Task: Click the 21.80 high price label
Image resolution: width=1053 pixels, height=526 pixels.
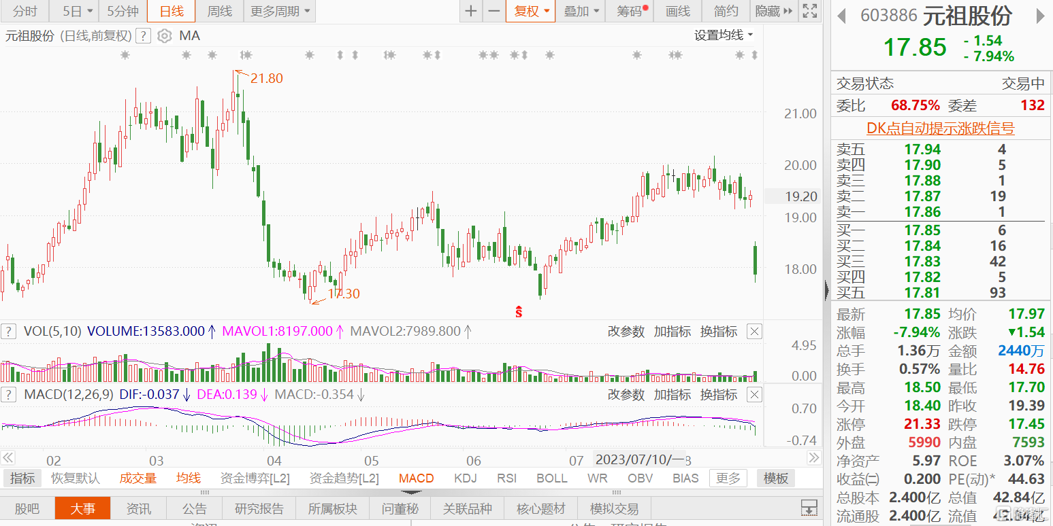Action: (266, 78)
